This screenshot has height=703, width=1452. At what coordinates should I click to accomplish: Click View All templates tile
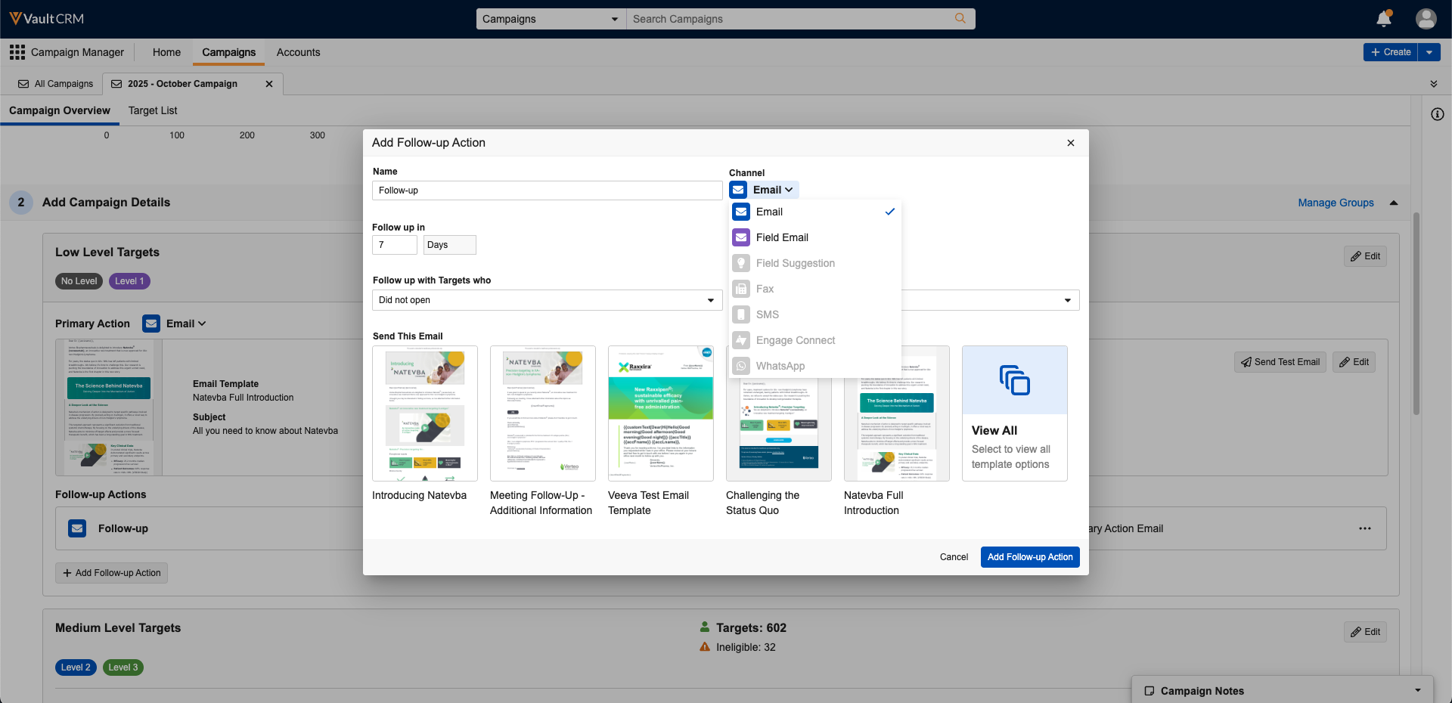1014,413
